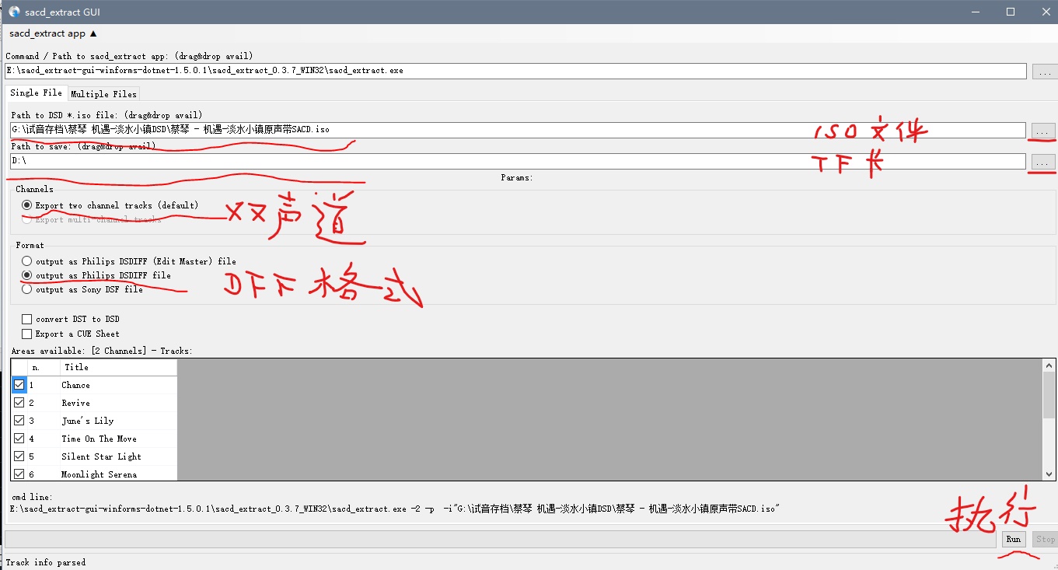This screenshot has width=1058, height=570.
Task: Select Export two channel tracks option
Action: (x=27, y=205)
